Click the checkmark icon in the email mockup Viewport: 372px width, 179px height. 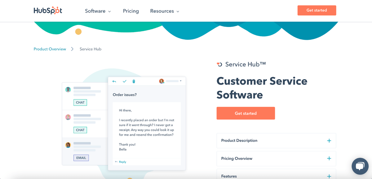[124, 81]
